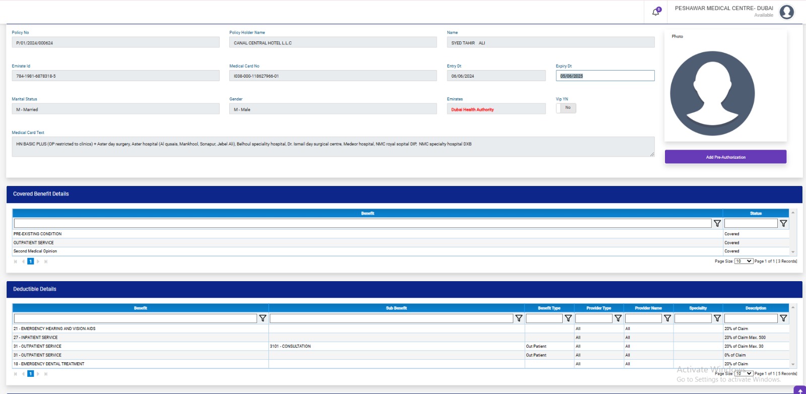806x394 pixels.
Task: Click the Speciality filter funnel icon
Action: click(x=717, y=318)
